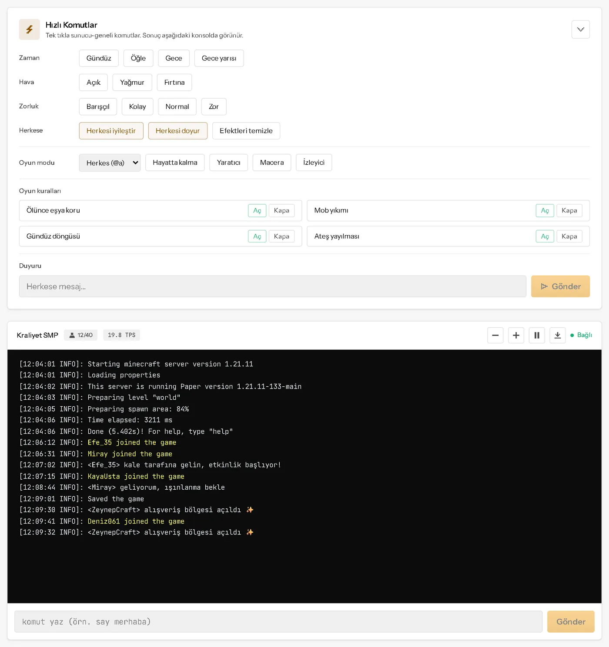
Task: Click the 19.8 TPS indicator
Action: click(122, 335)
